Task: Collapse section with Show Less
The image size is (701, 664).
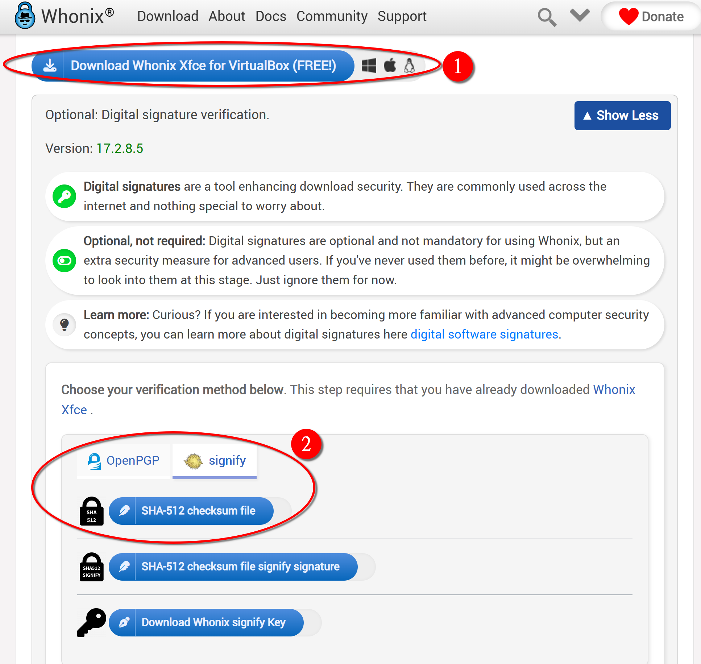Action: click(x=622, y=116)
